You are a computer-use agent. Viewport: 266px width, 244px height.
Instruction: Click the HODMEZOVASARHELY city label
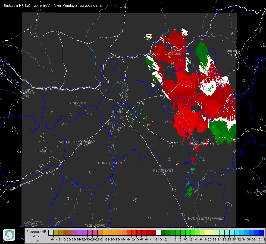206,218
